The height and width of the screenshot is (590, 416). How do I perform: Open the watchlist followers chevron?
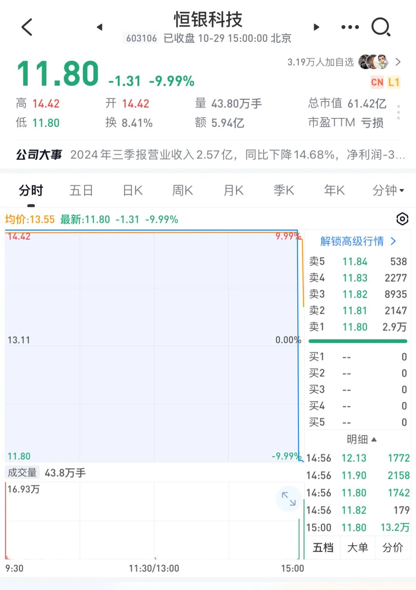coord(398,62)
